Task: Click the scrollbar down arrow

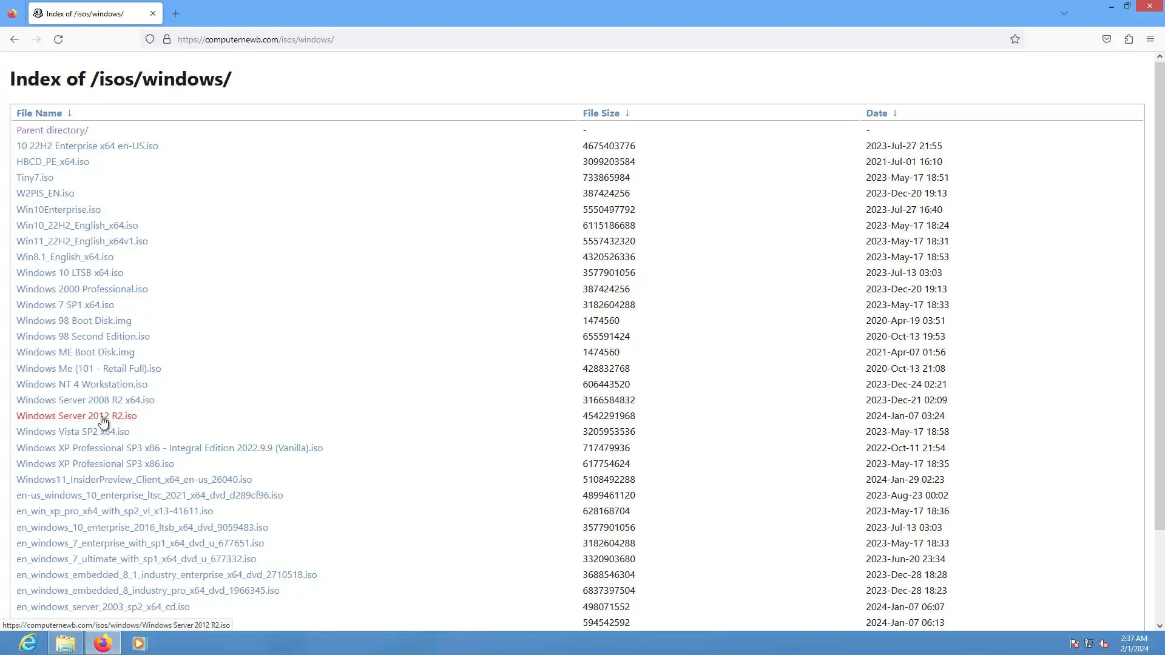Action: 1160,626
